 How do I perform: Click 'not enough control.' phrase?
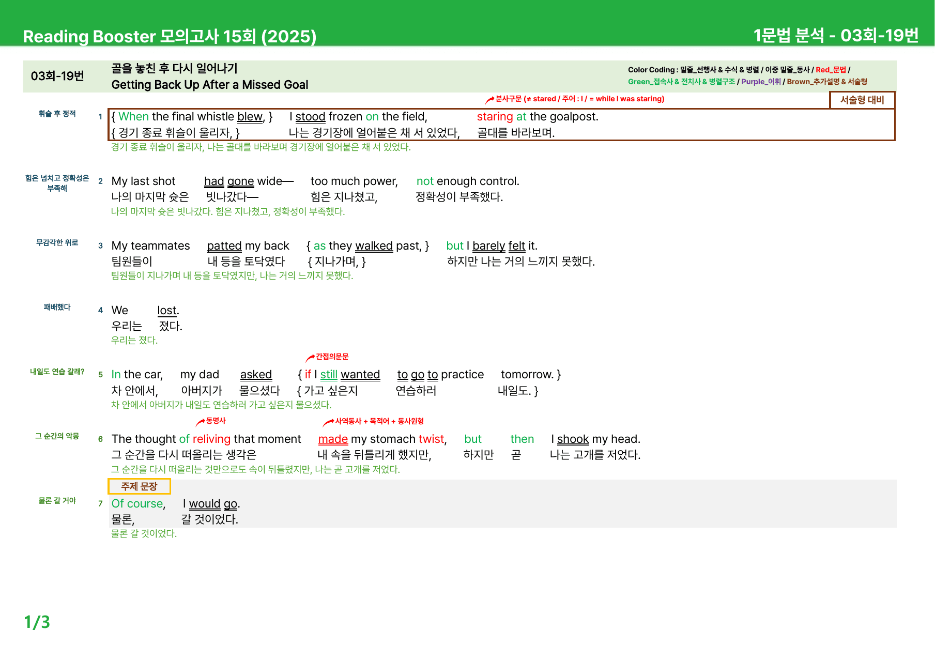[468, 181]
